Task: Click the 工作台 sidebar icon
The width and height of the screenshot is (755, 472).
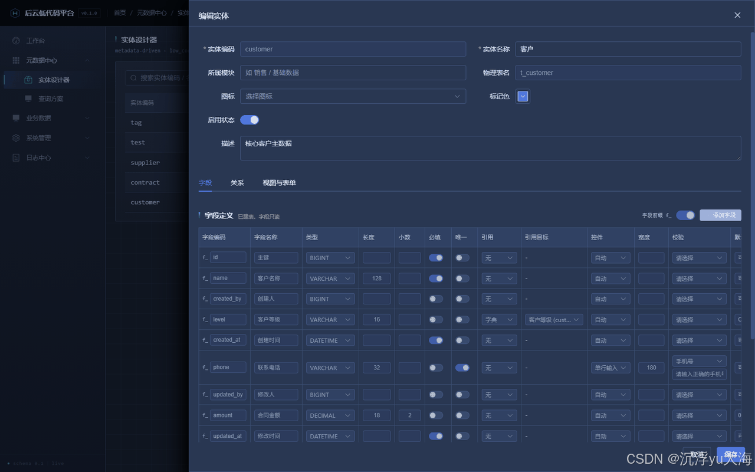Action: 16,41
